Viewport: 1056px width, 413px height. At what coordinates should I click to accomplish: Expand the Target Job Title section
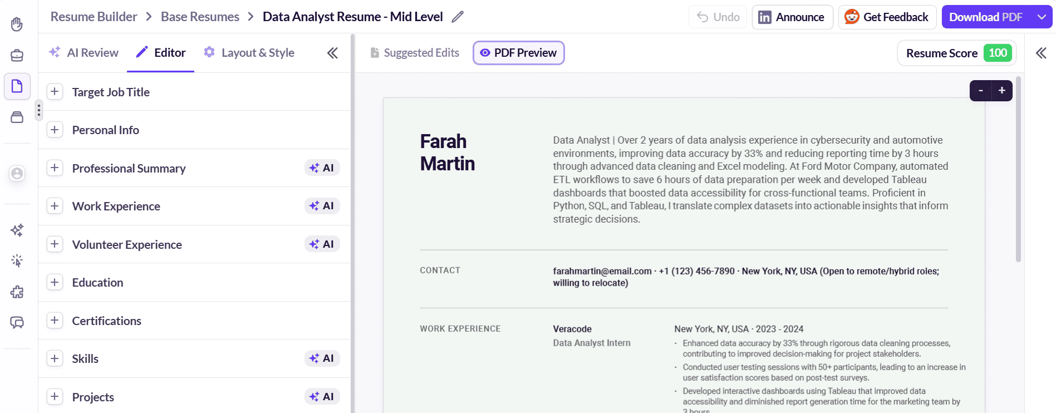[55, 92]
